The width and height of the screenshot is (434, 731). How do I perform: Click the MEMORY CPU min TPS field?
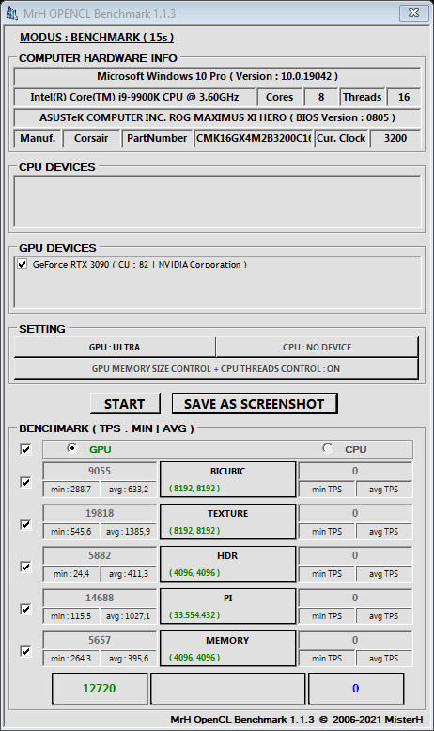327,659
